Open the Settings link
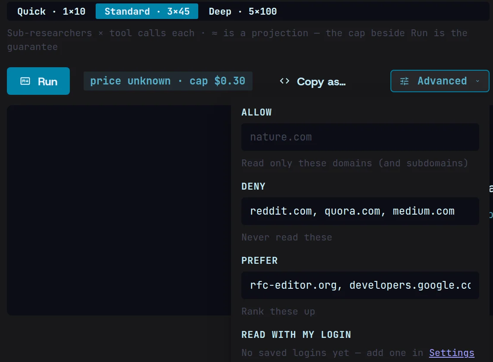The image size is (493, 362). click(x=452, y=353)
